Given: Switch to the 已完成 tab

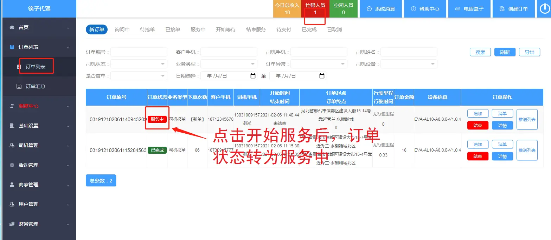Looking at the screenshot, I should pyautogui.click(x=309, y=29).
